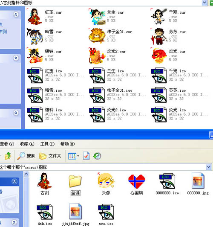Viewport: 213px width, 227px height.
Task: Select the 柿子金01.ico icon file
Action: pyautogui.click(x=118, y=95)
